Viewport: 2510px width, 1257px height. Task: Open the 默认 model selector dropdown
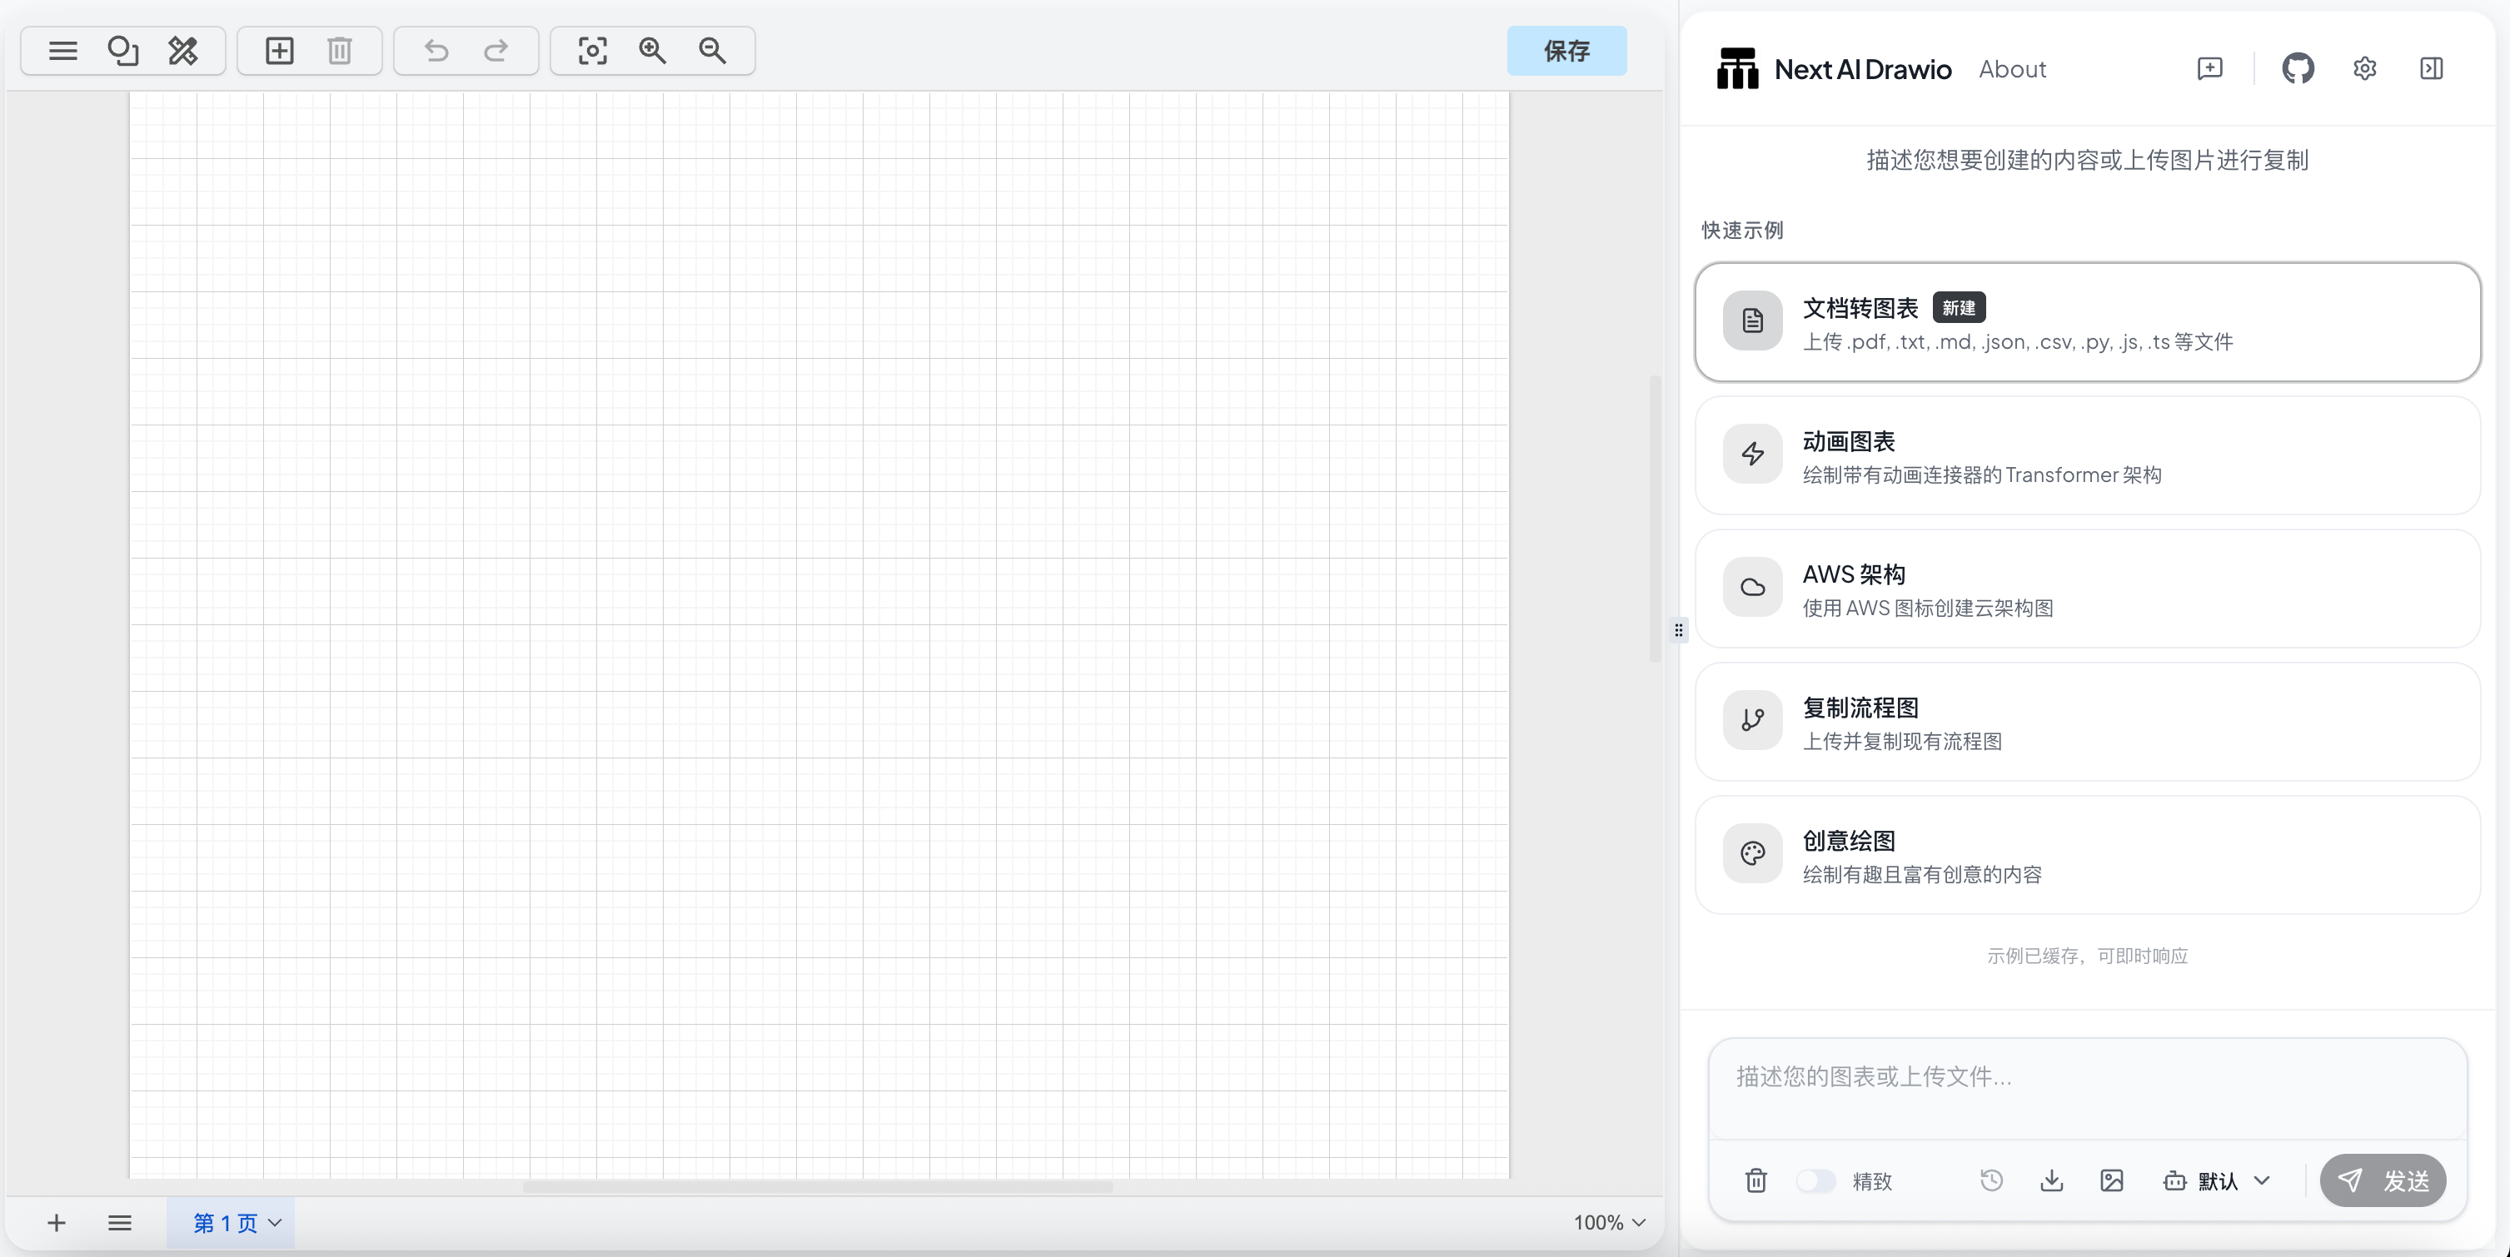[x=2218, y=1181]
